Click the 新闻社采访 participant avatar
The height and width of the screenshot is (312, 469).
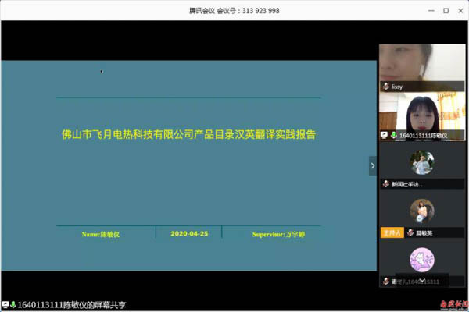click(x=422, y=163)
